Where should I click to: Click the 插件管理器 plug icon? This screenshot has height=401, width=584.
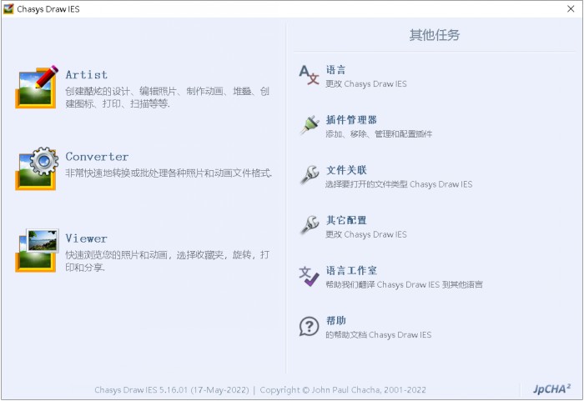310,125
